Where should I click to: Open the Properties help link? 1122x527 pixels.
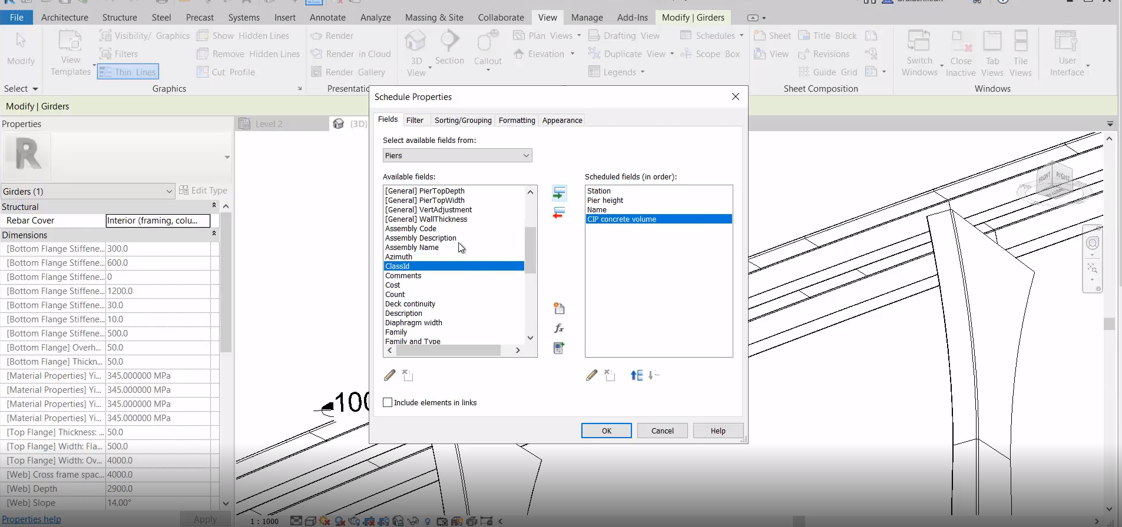point(32,519)
